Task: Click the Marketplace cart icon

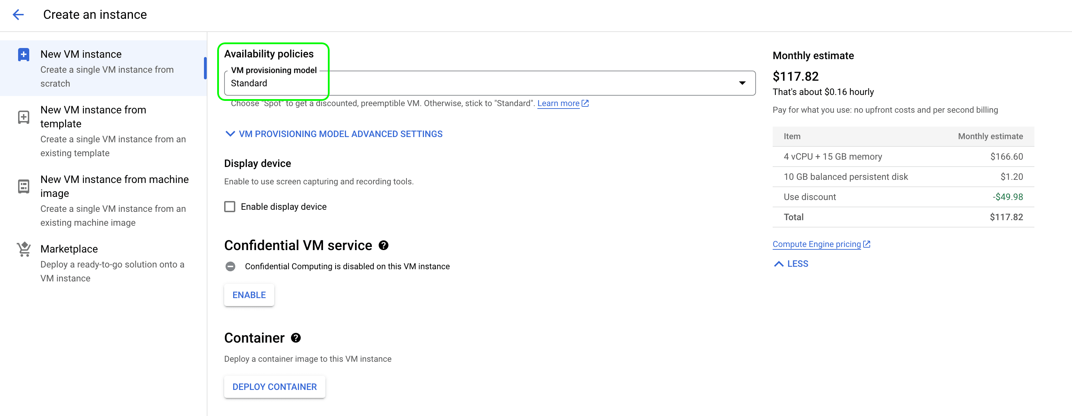Action: (x=24, y=249)
